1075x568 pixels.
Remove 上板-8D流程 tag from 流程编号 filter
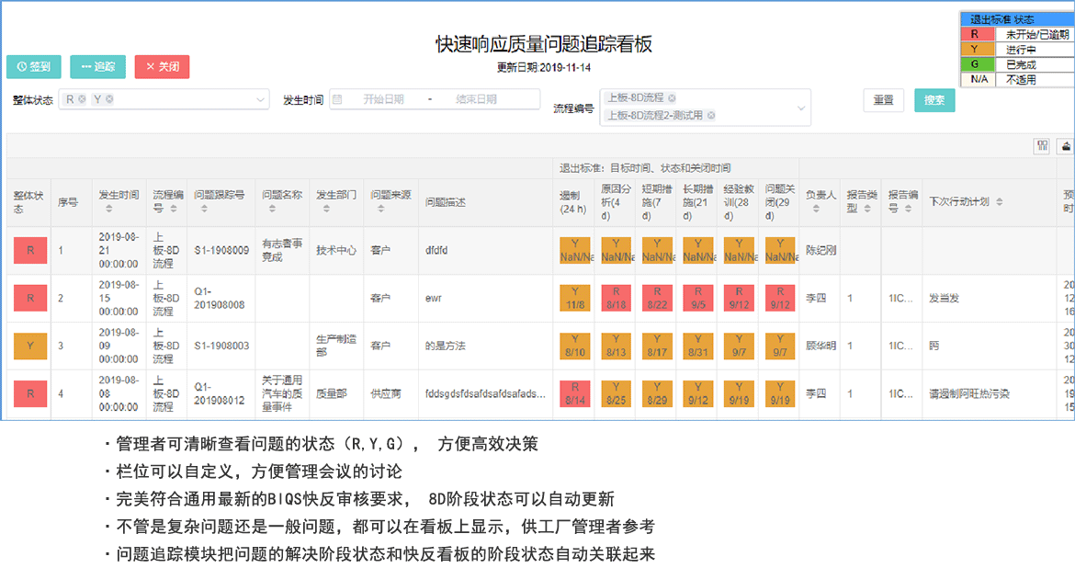pos(672,97)
